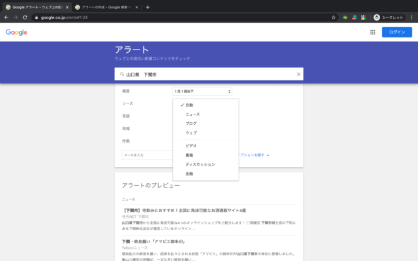This screenshot has width=418, height=261.
Task: Open the frequency dropdown 1日1回以下
Action: [x=202, y=91]
